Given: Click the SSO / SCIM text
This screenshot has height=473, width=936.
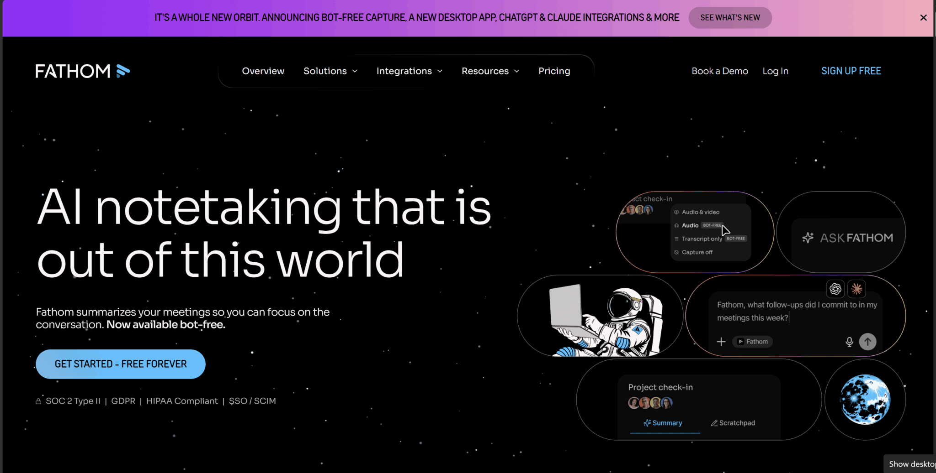Looking at the screenshot, I should [x=252, y=401].
